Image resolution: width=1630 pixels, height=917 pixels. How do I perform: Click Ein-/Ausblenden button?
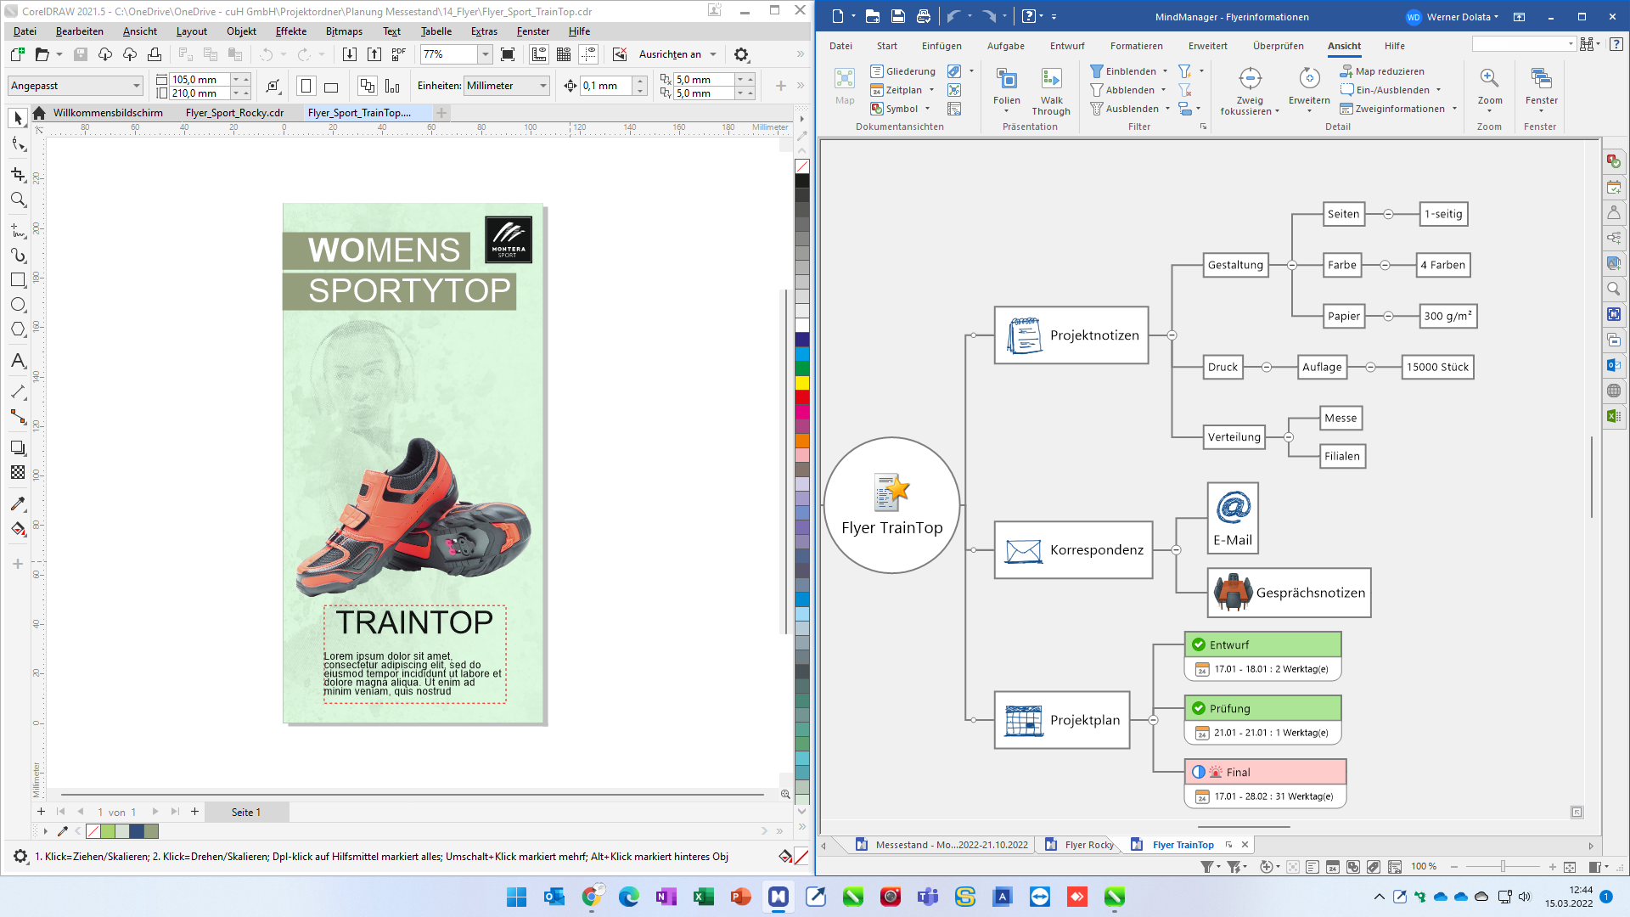click(x=1391, y=90)
